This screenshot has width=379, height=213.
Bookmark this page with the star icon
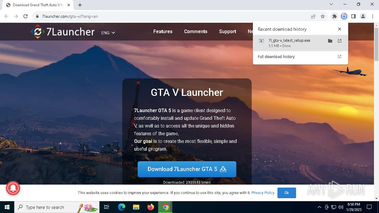[x=323, y=16]
